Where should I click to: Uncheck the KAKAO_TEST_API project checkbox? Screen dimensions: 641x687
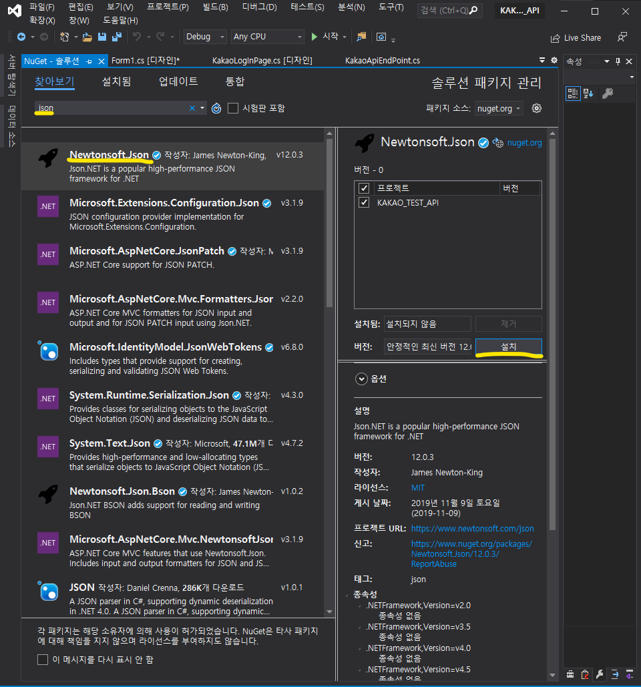pyautogui.click(x=364, y=202)
